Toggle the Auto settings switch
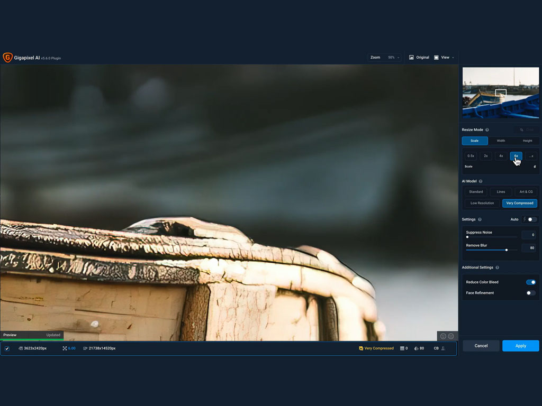This screenshot has width=542, height=406. [531, 219]
